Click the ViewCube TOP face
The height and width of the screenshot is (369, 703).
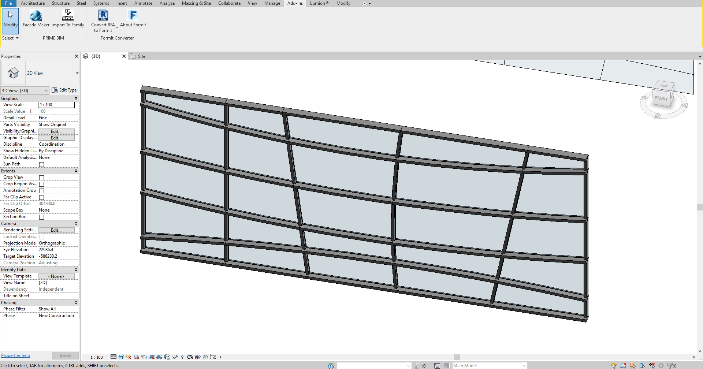(x=664, y=86)
